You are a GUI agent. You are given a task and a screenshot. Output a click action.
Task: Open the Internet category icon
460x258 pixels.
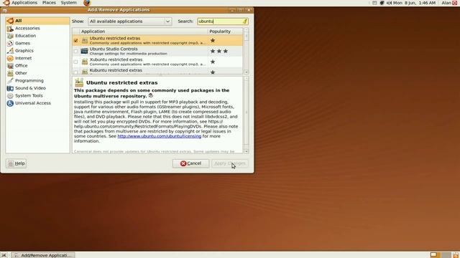(x=10, y=58)
